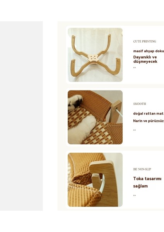Select the wooden buckle hook close-up image
The width and height of the screenshot is (164, 232).
[95, 180]
